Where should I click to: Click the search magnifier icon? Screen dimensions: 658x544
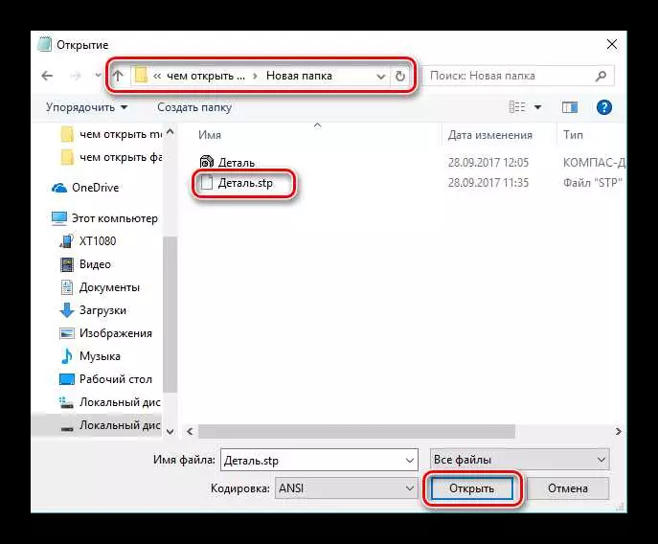(601, 76)
